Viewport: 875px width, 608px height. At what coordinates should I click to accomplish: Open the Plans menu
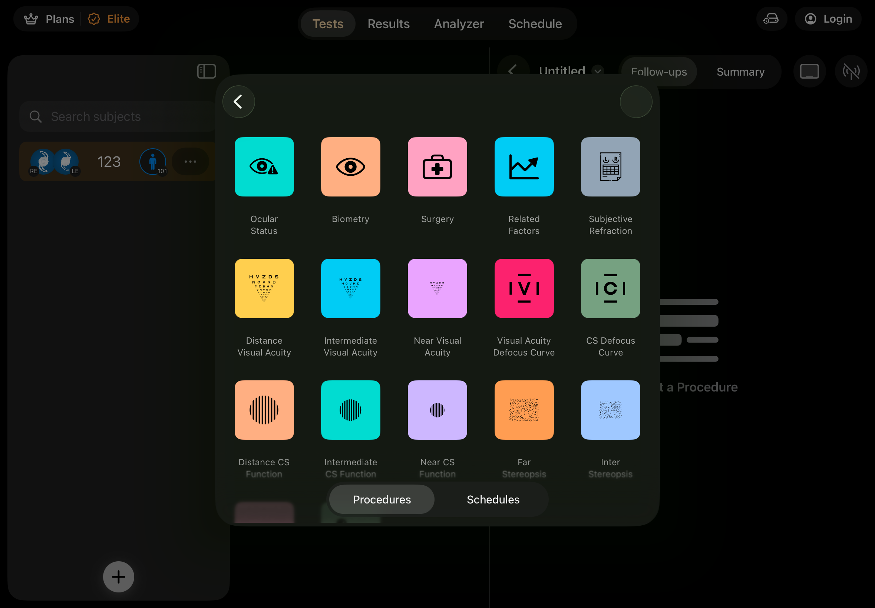point(49,19)
